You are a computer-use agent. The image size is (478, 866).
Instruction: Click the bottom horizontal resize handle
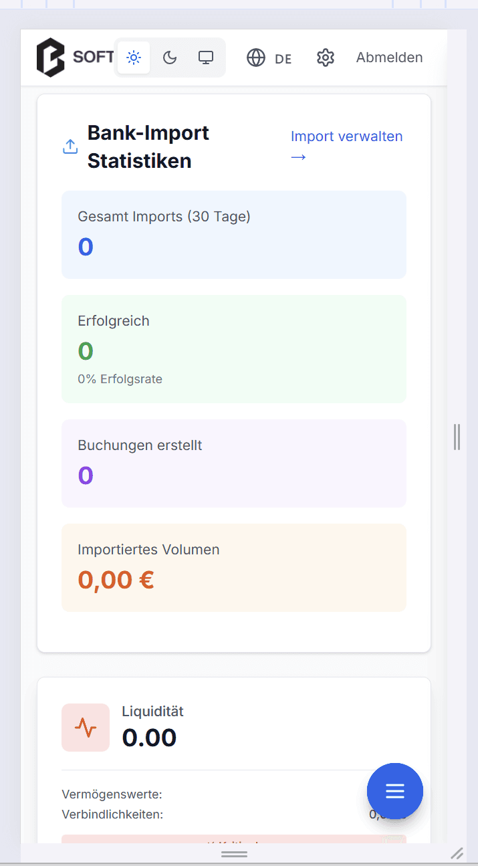(234, 854)
